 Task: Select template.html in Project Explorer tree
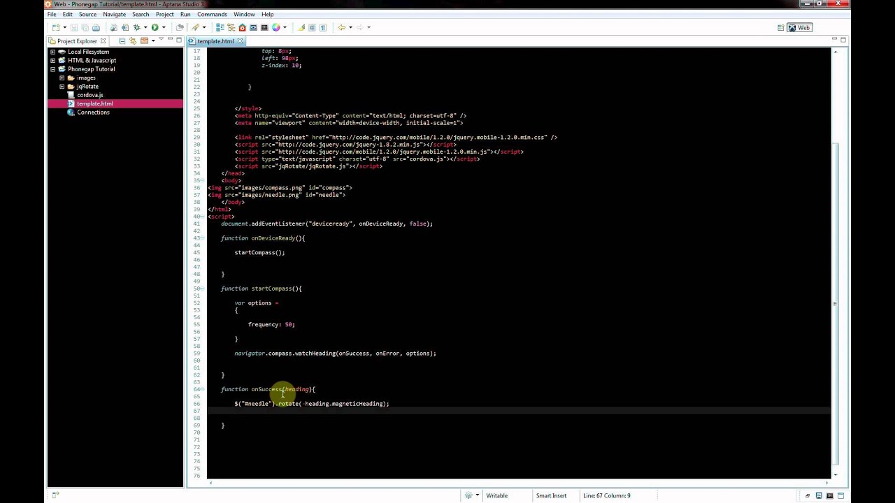[94, 103]
